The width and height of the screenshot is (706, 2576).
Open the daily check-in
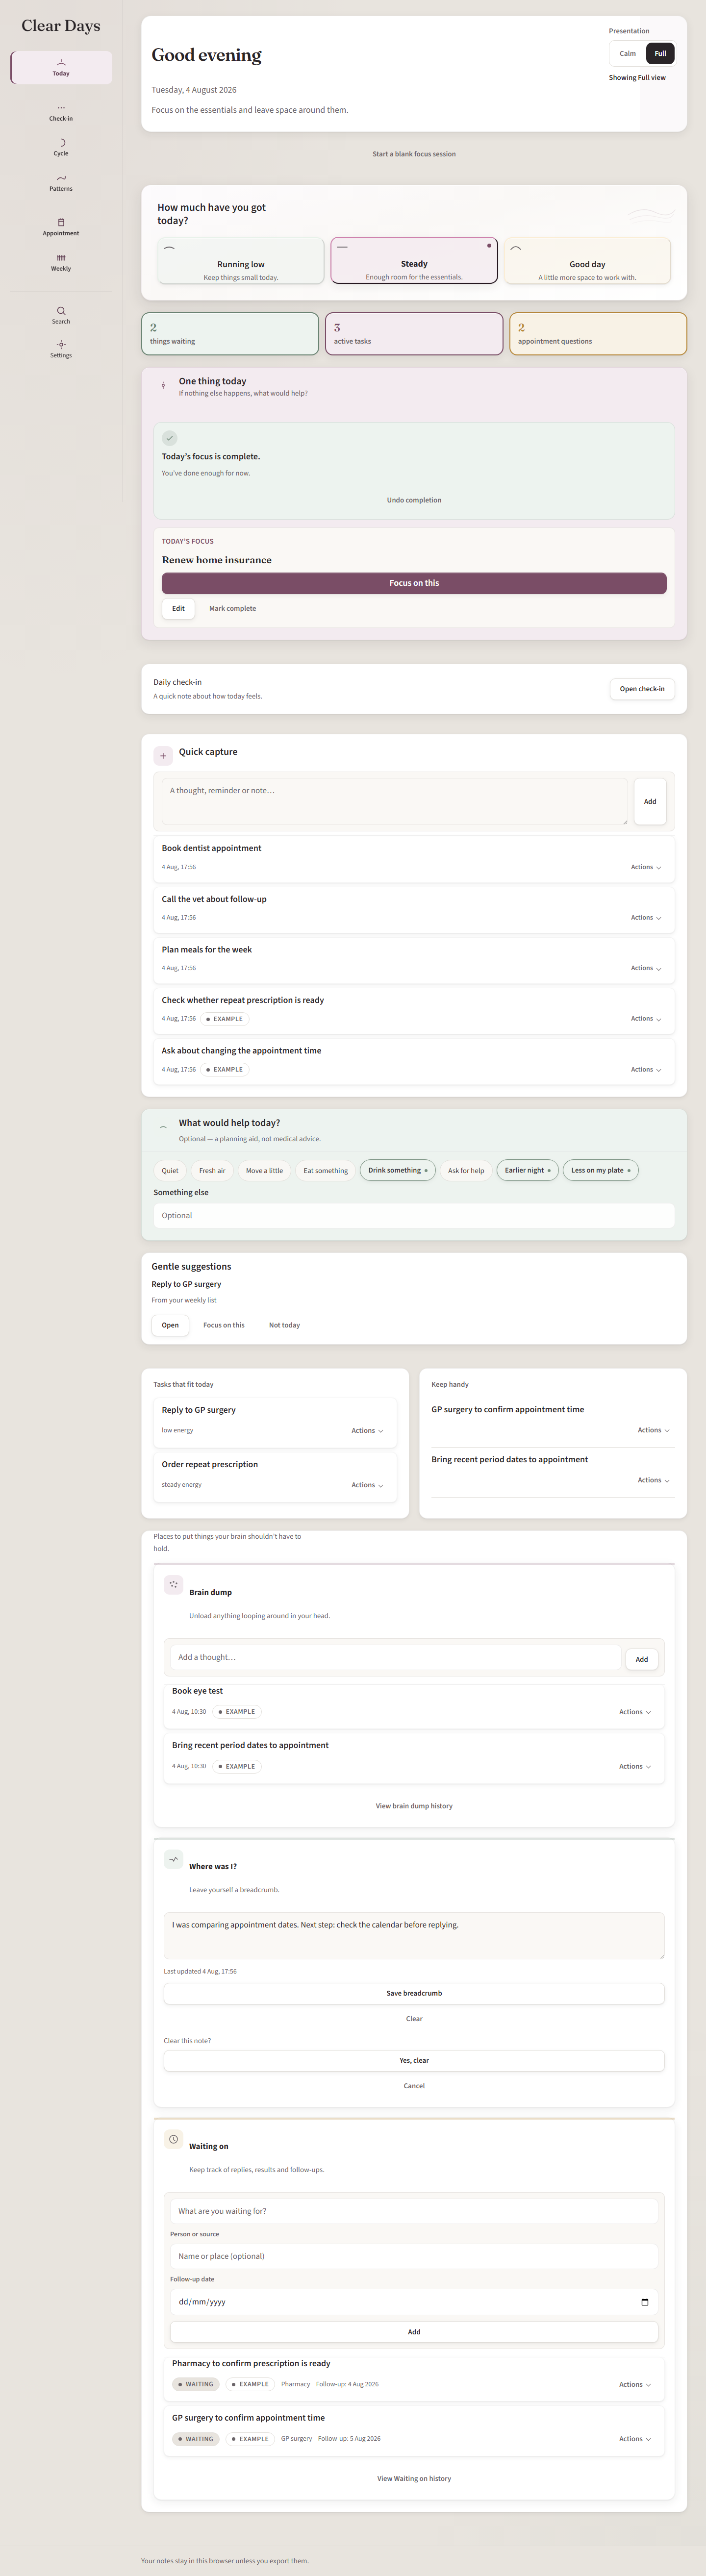[642, 689]
